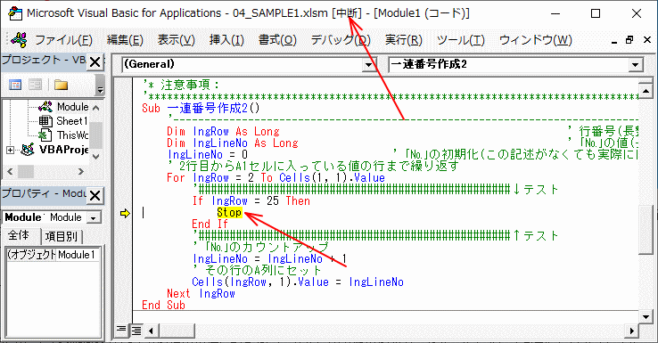Select the Module item in project tree
The height and width of the screenshot is (343, 658).
(72, 107)
